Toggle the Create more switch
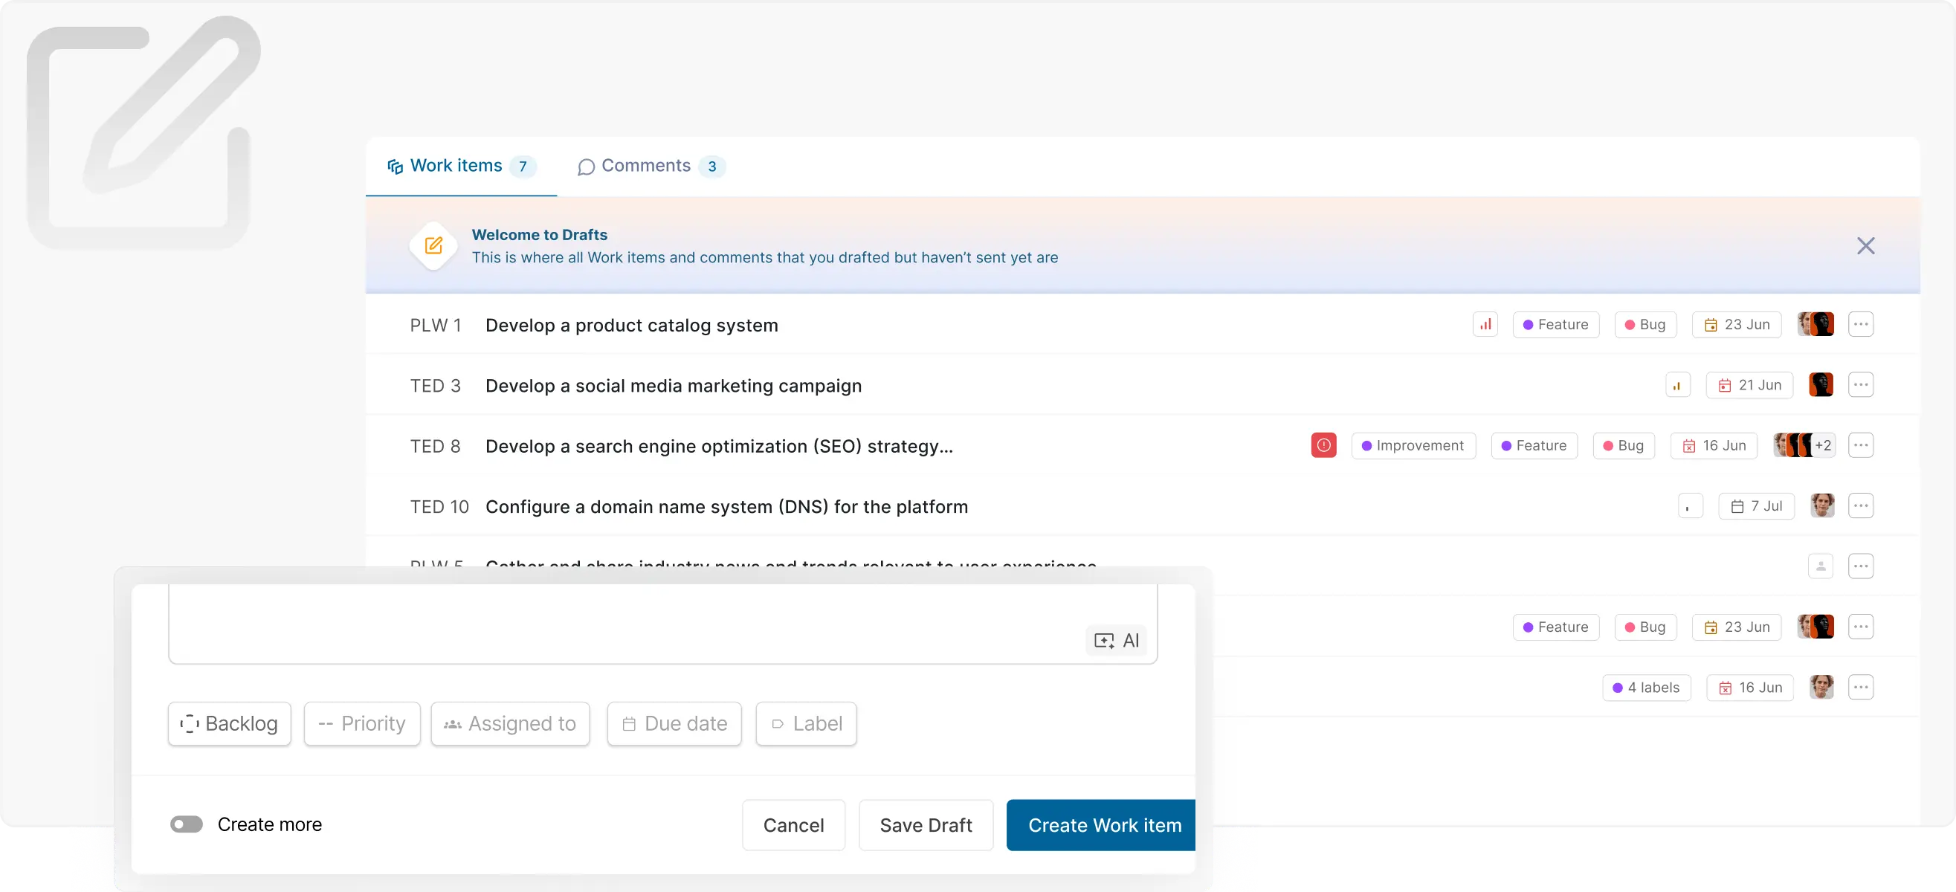The height and width of the screenshot is (892, 1956). tap(187, 824)
